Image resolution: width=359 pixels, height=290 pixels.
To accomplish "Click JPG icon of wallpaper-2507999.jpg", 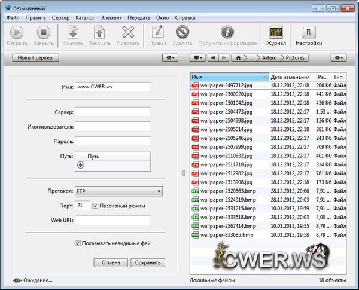I will (195, 147).
